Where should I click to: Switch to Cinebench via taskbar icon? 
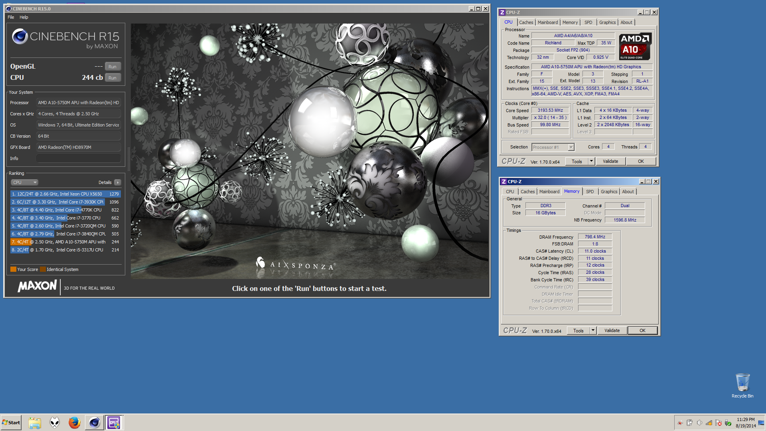94,423
